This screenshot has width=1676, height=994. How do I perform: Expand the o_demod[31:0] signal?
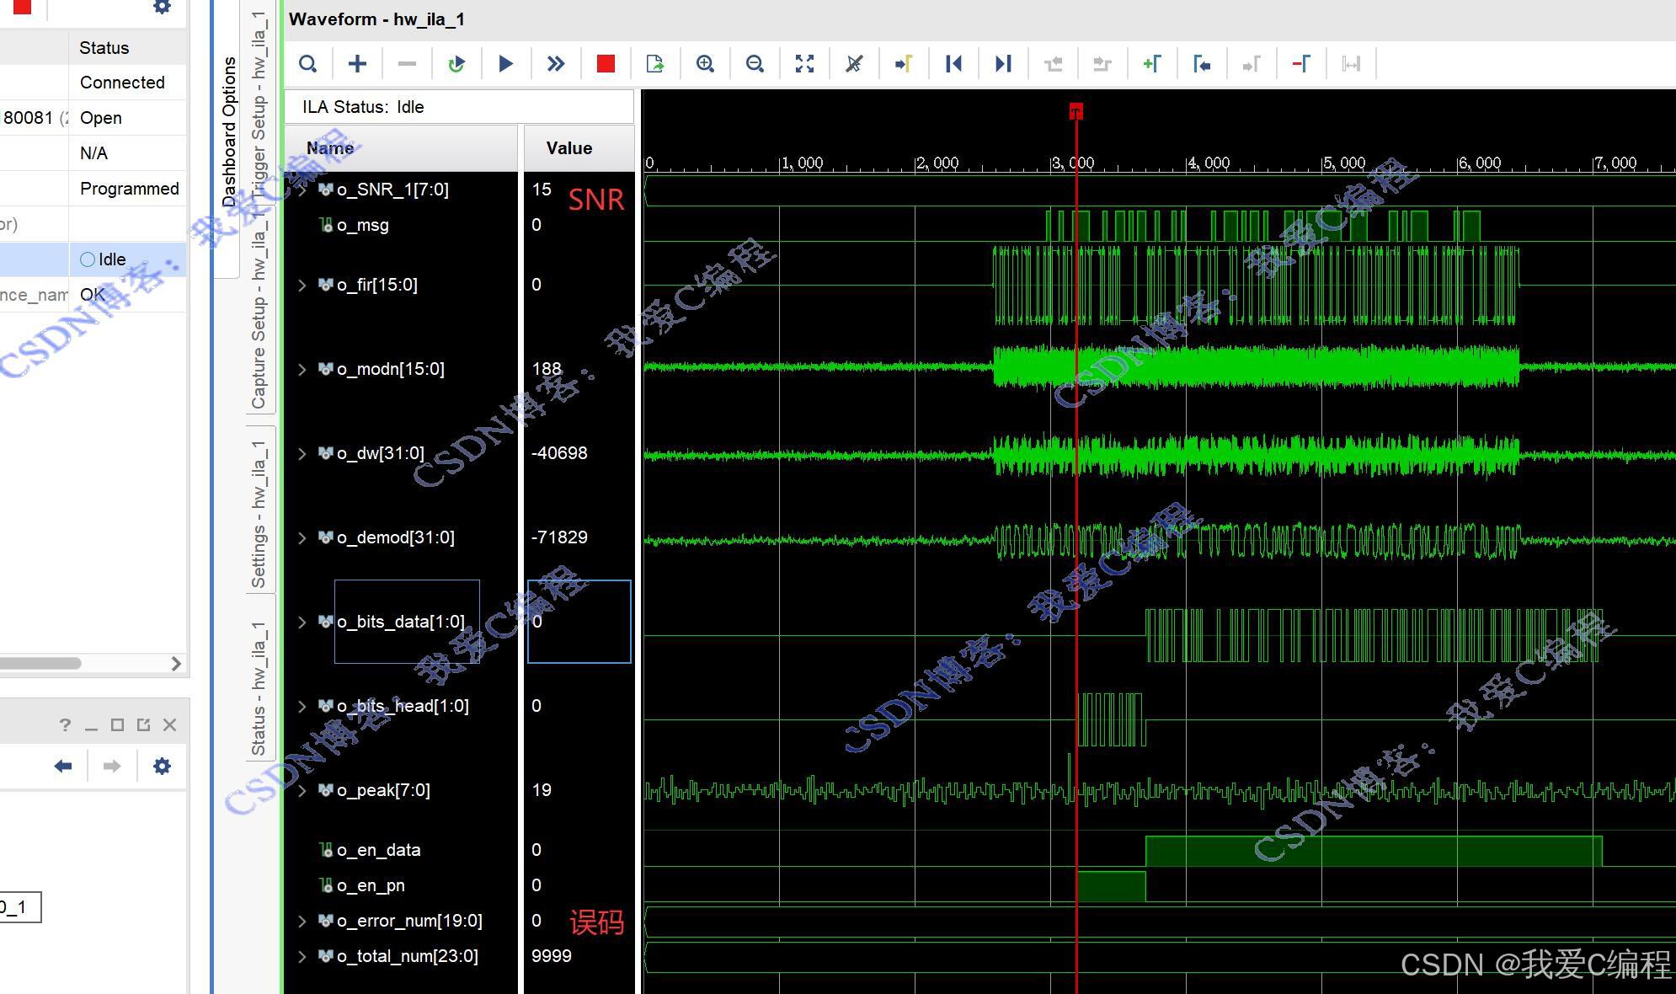302,538
